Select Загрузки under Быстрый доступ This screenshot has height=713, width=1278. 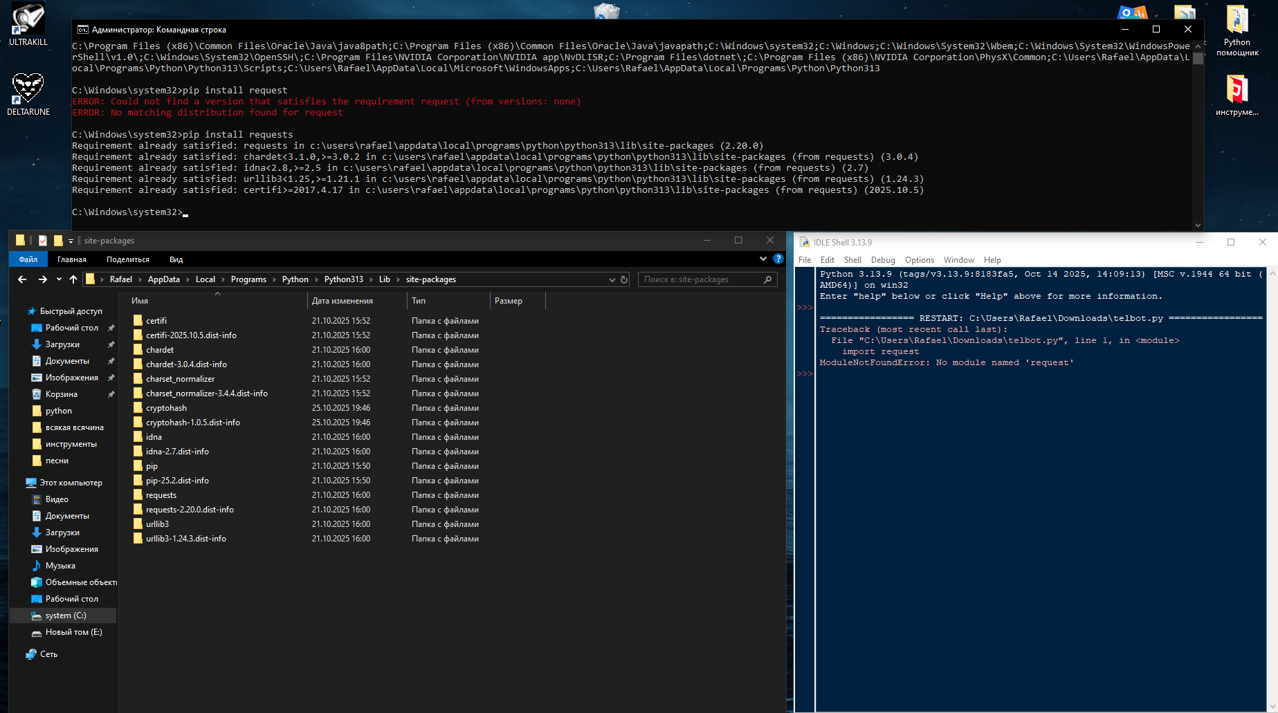[62, 344]
